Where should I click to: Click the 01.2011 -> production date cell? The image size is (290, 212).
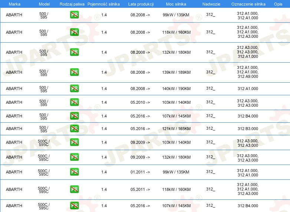(140, 172)
